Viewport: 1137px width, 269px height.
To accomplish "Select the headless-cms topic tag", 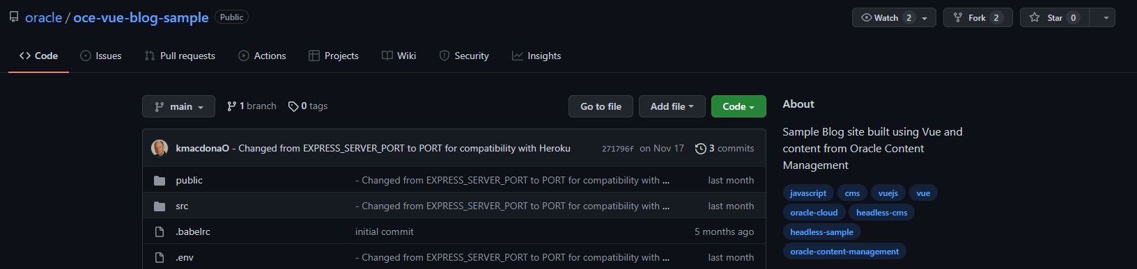I will (881, 213).
